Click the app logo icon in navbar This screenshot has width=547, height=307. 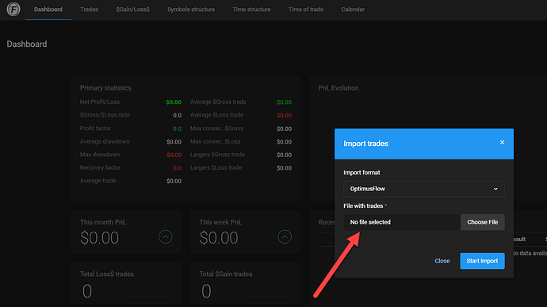[13, 9]
